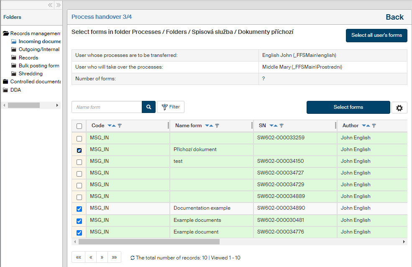Click the funnel icon in Code column
This screenshot has height=267, width=412.
click(120, 126)
